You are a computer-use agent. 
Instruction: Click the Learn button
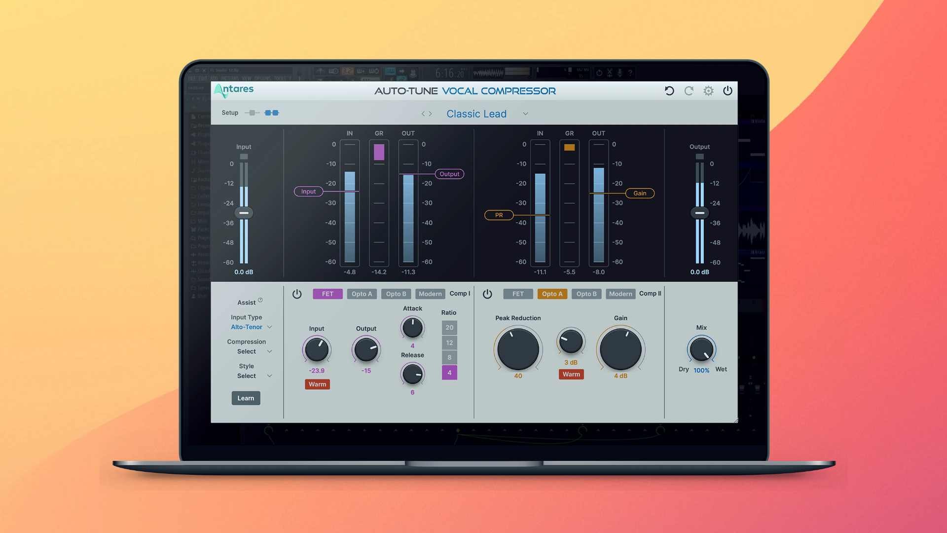point(246,398)
